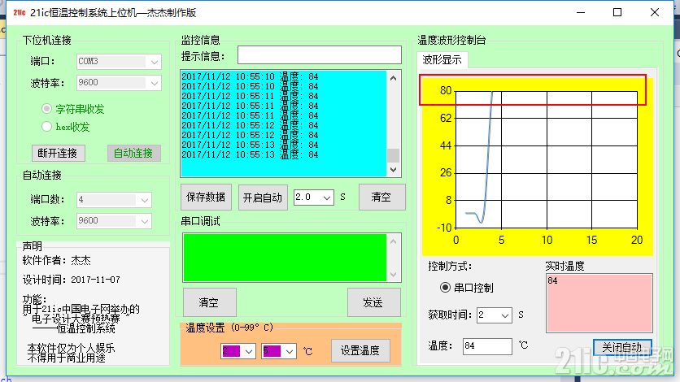
Task: Open the 2.0 seconds interval dropdown
Action: (327, 198)
